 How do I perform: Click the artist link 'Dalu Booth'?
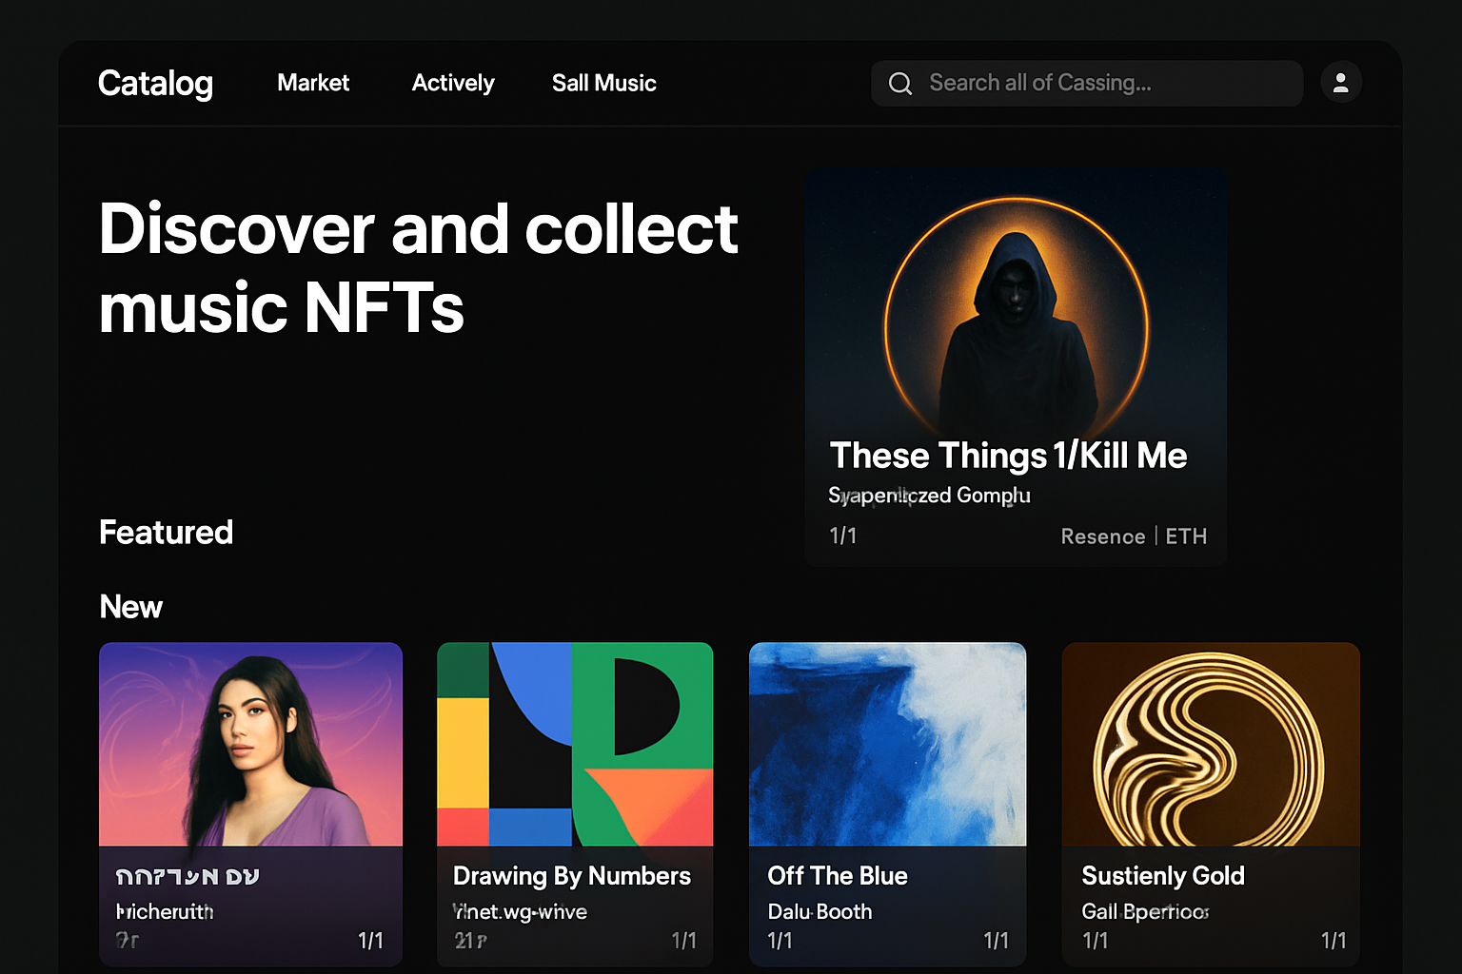[820, 911]
